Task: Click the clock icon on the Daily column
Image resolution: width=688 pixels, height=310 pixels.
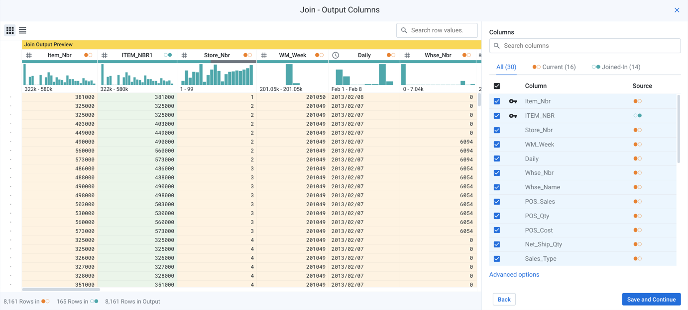Action: 336,55
